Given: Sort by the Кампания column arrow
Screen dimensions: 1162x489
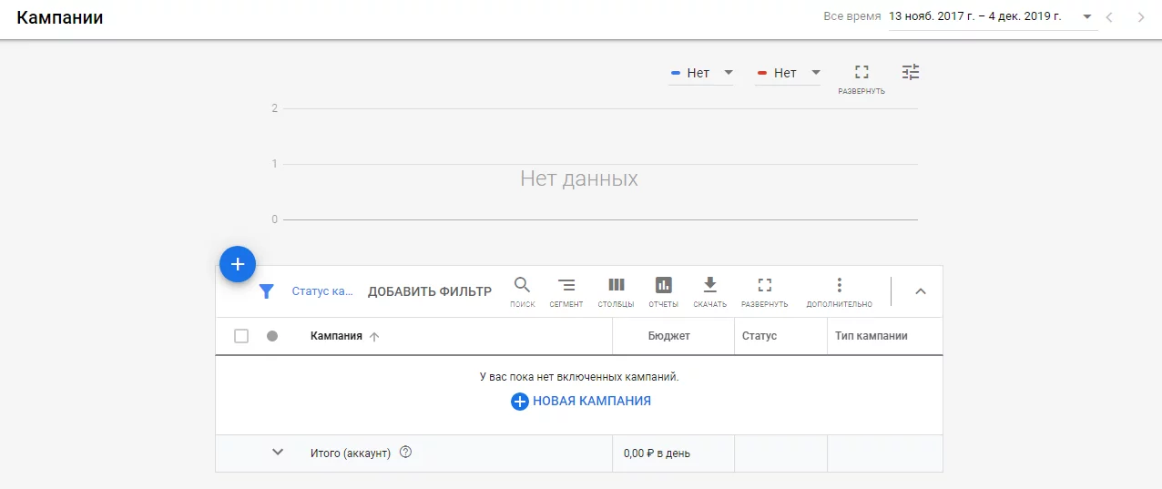Looking at the screenshot, I should pos(374,336).
